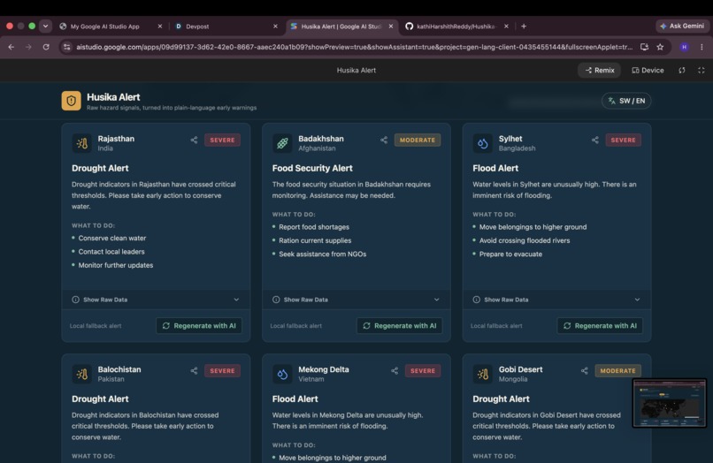Click the Husika Alert title heading
Screen dimensions: 713x463
click(113, 97)
